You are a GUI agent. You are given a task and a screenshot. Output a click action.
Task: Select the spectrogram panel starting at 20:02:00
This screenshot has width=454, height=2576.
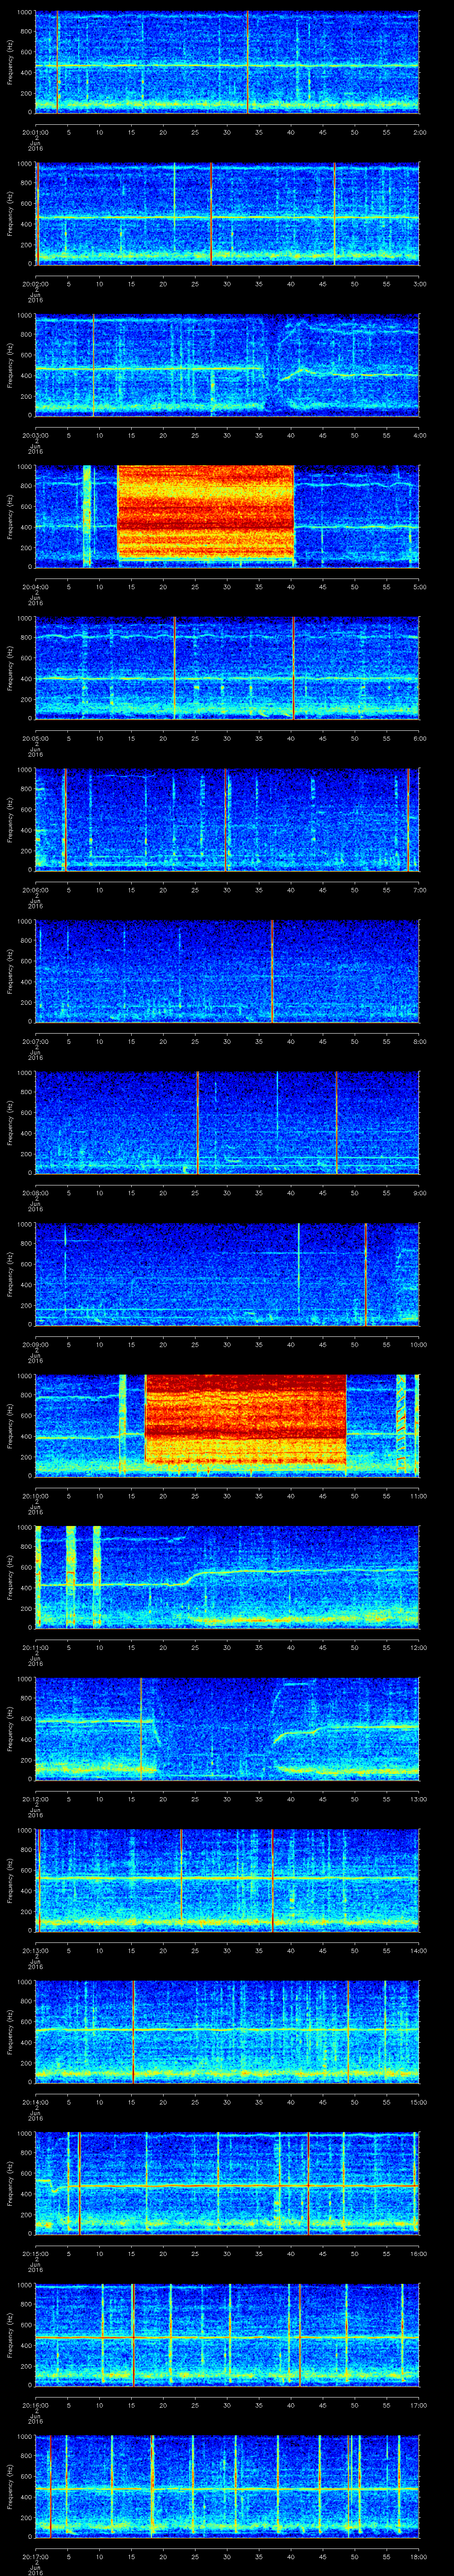pos(227,214)
